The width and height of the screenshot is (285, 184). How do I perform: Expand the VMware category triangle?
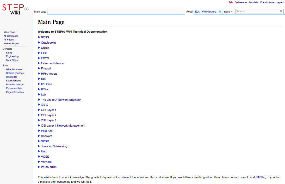pos(39,162)
